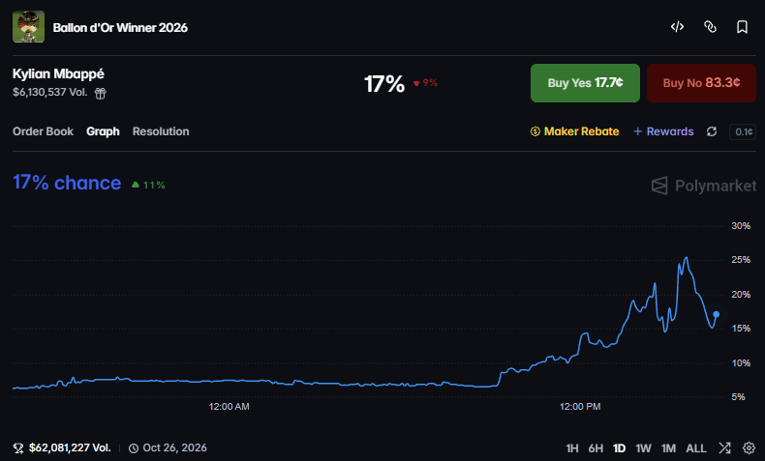Click the 5% y-axis label
Screen dimensions: 765x461
[738, 397]
